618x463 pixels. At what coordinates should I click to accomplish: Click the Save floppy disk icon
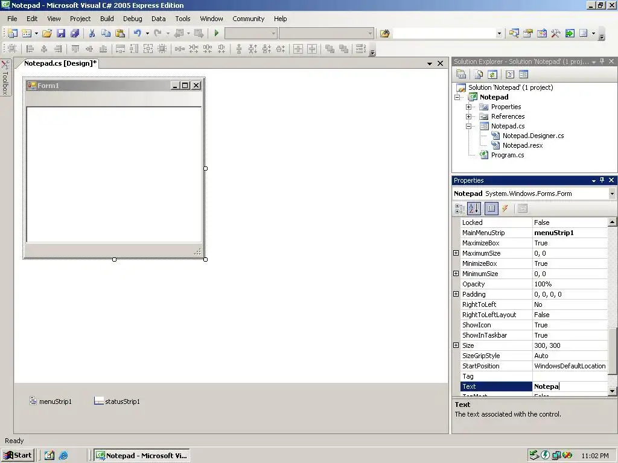coord(61,34)
